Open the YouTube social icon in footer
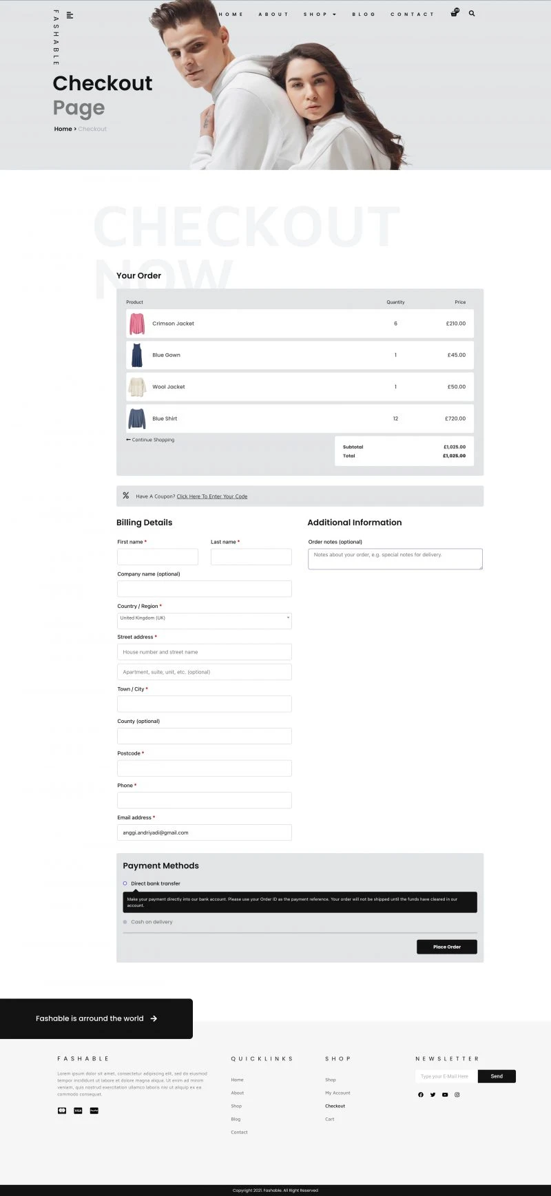The height and width of the screenshot is (1196, 551). click(445, 1095)
